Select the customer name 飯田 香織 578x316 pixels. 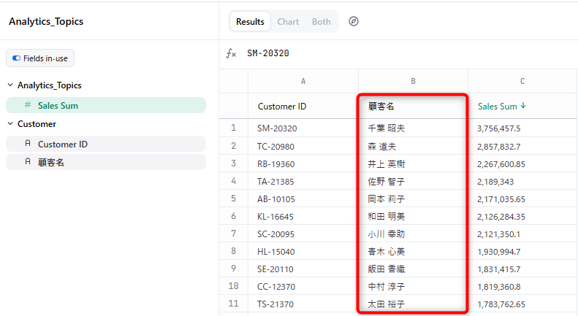coord(386,269)
